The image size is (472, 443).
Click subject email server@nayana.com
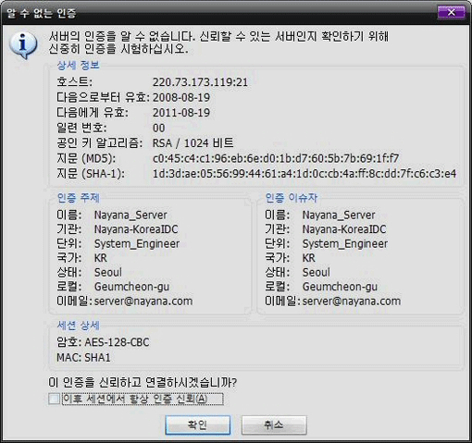tap(143, 301)
